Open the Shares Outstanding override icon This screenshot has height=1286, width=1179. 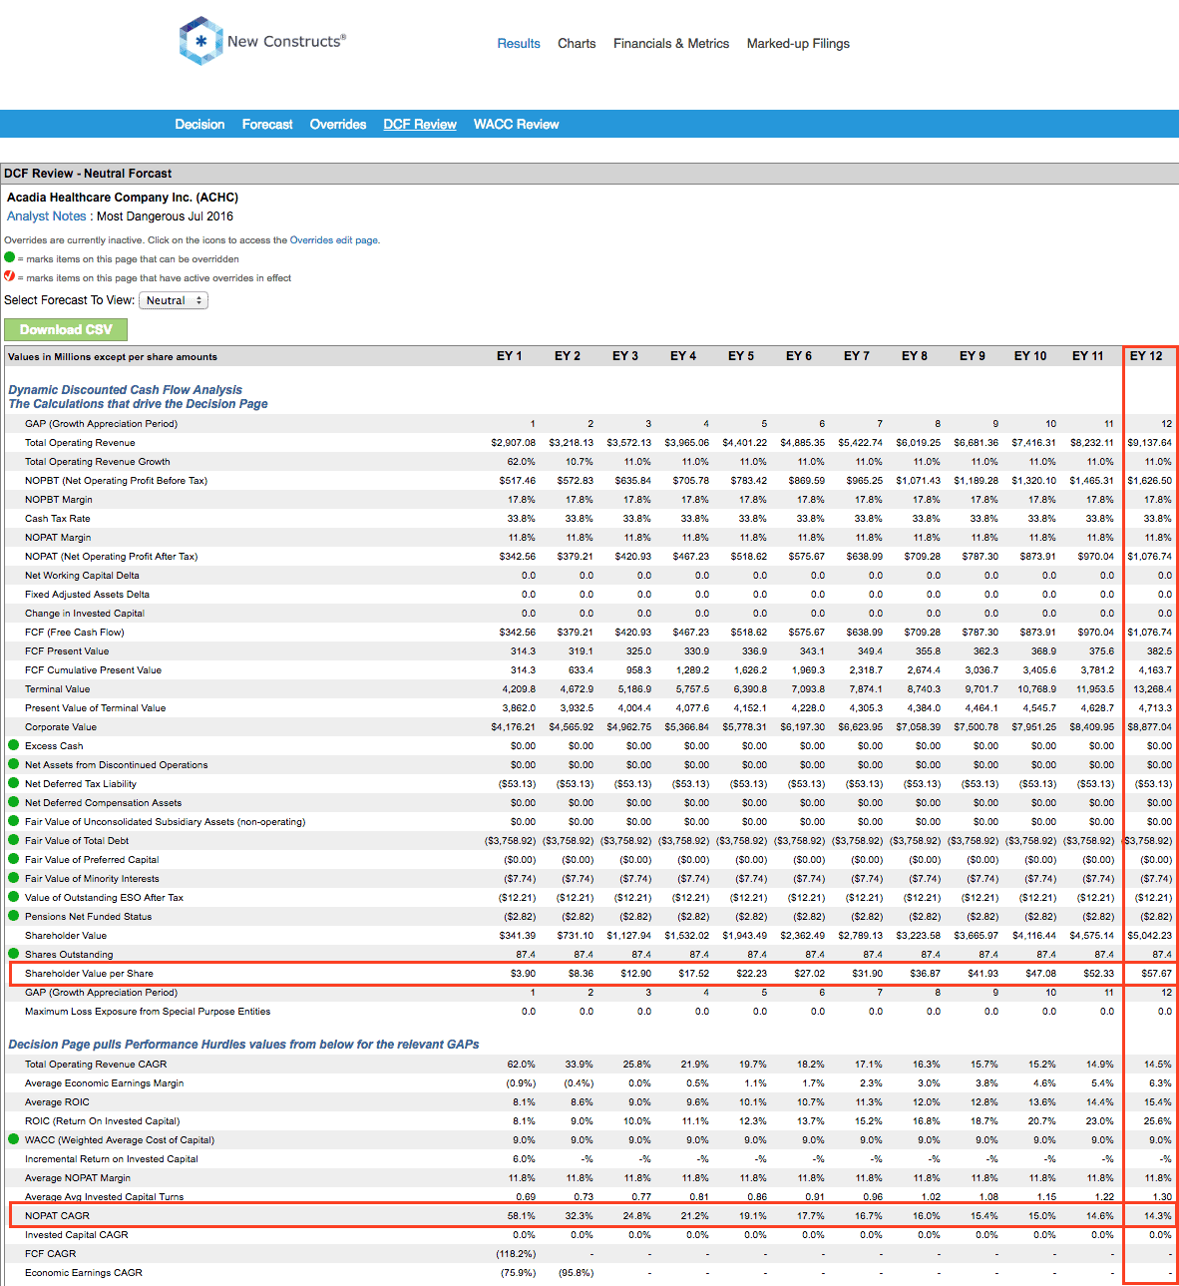click(x=14, y=954)
